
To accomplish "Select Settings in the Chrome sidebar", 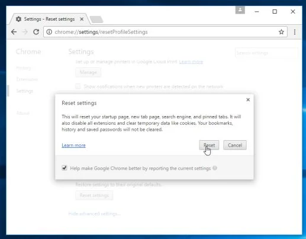I will (25, 91).
